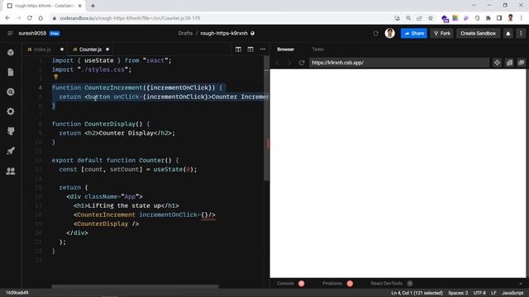Image resolution: width=529 pixels, height=297 pixels.
Task: Open the header three-dot more menu
Action: click(521, 33)
